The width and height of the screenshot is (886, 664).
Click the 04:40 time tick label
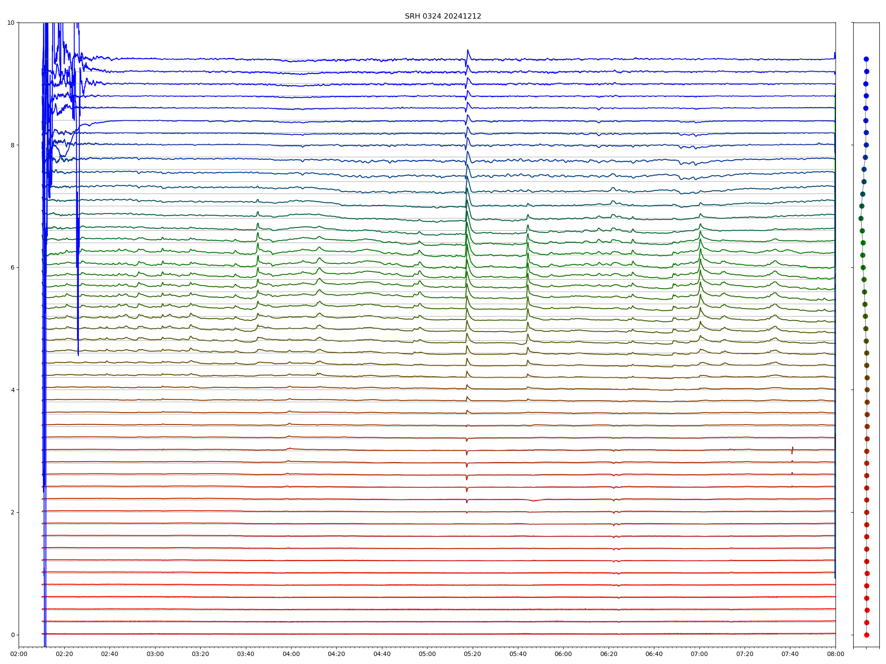(382, 654)
